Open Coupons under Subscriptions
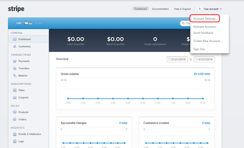Screen dimensions: 244x148 tap(23, 97)
